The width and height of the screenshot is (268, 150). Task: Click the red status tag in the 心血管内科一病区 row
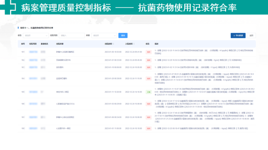(x=149, y=128)
